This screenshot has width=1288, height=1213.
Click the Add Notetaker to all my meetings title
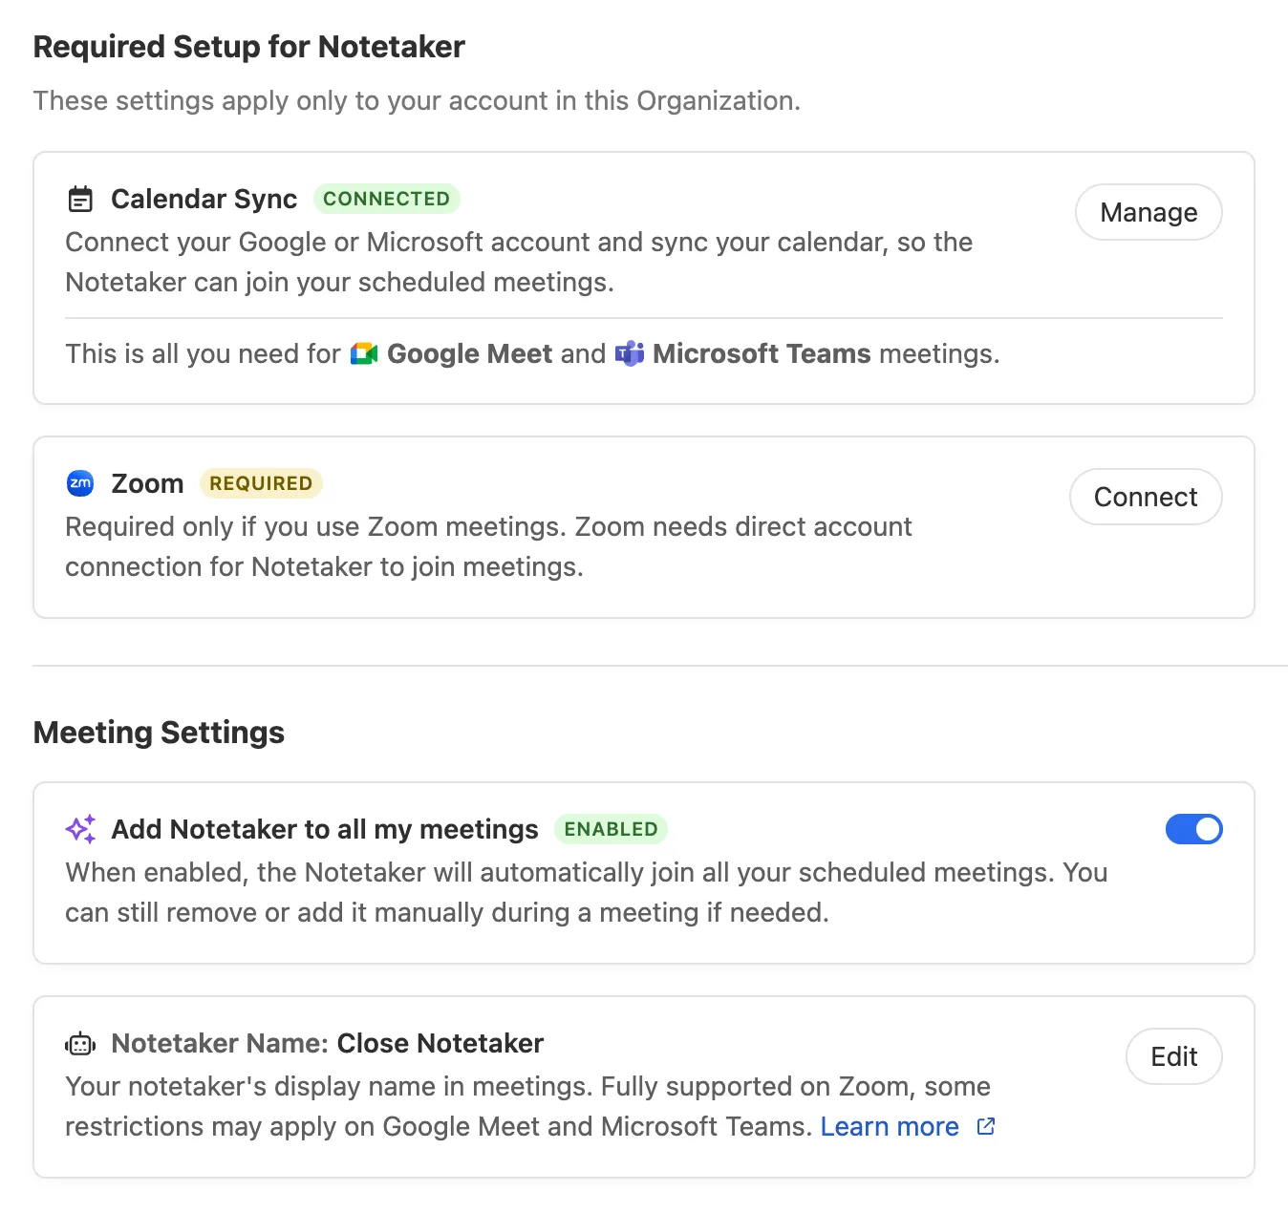[325, 829]
